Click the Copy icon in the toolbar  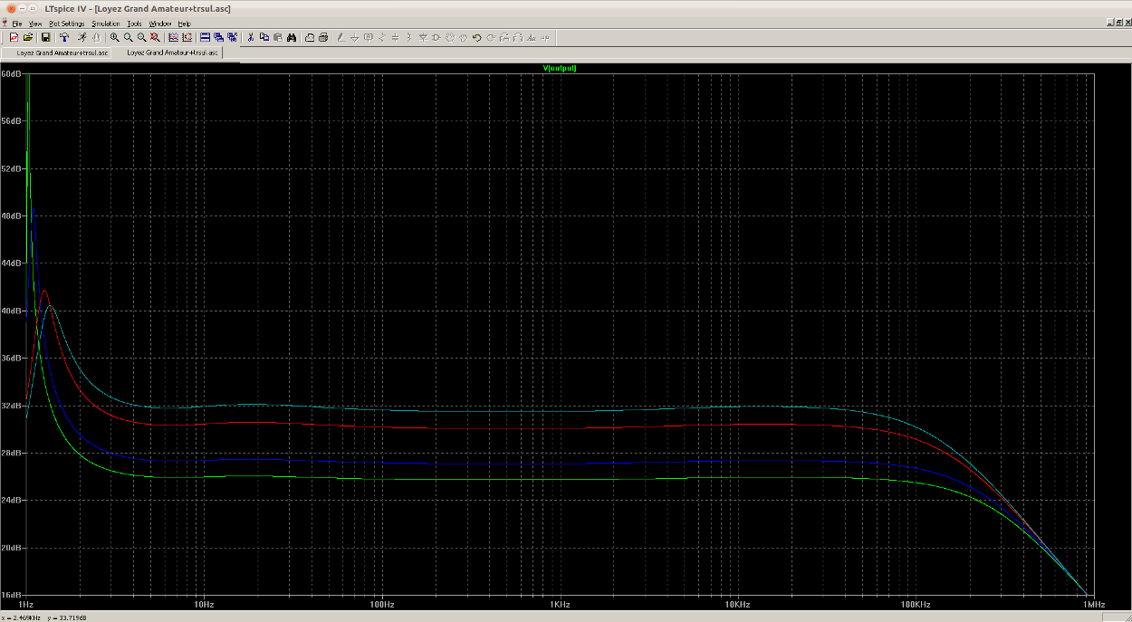[x=264, y=37]
